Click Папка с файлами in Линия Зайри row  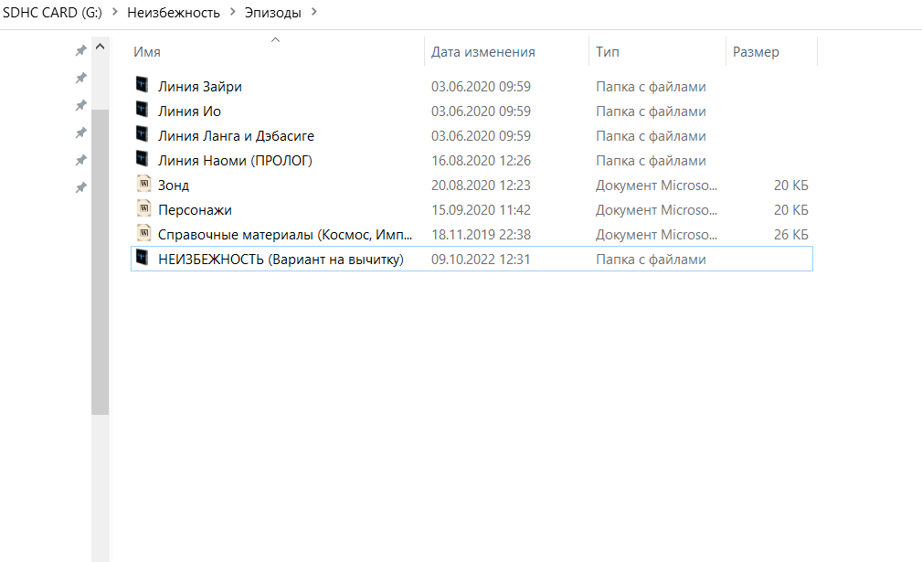(x=651, y=87)
